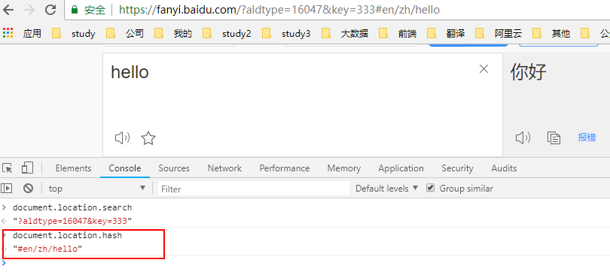Go back using the browser back arrow
Screen dimensions: 610x272
pos(8,10)
